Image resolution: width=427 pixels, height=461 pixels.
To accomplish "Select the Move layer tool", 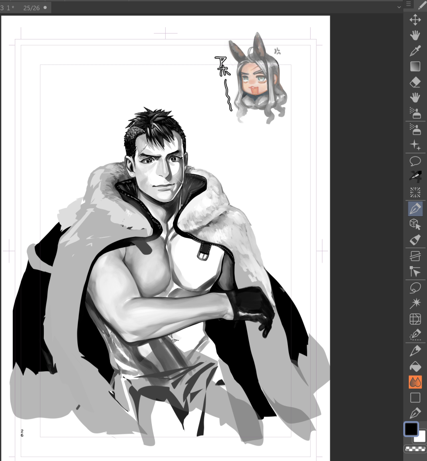I will pyautogui.click(x=415, y=20).
